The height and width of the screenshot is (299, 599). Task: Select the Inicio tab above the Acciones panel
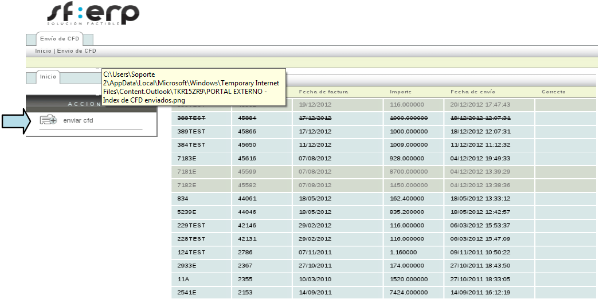tap(48, 77)
